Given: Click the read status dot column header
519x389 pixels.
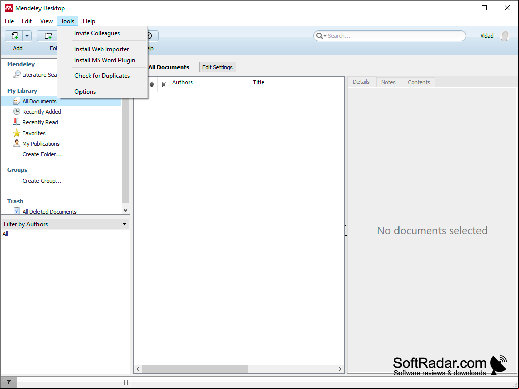Looking at the screenshot, I should [x=152, y=84].
